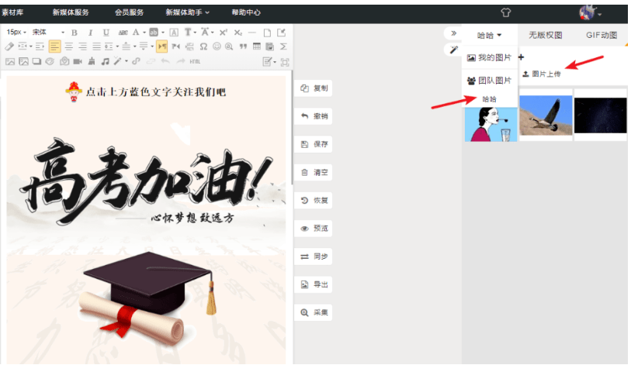Open the template dropdown arrow beside fullscreen
This screenshot has height=365, width=631.
(275, 62)
